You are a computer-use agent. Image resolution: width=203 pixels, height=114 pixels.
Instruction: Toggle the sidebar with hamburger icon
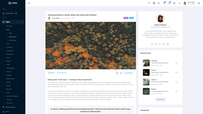pos(29,3)
